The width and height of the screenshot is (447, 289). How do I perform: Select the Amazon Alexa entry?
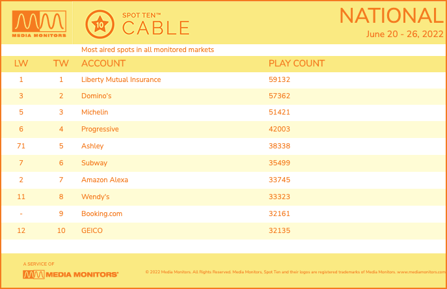point(105,180)
